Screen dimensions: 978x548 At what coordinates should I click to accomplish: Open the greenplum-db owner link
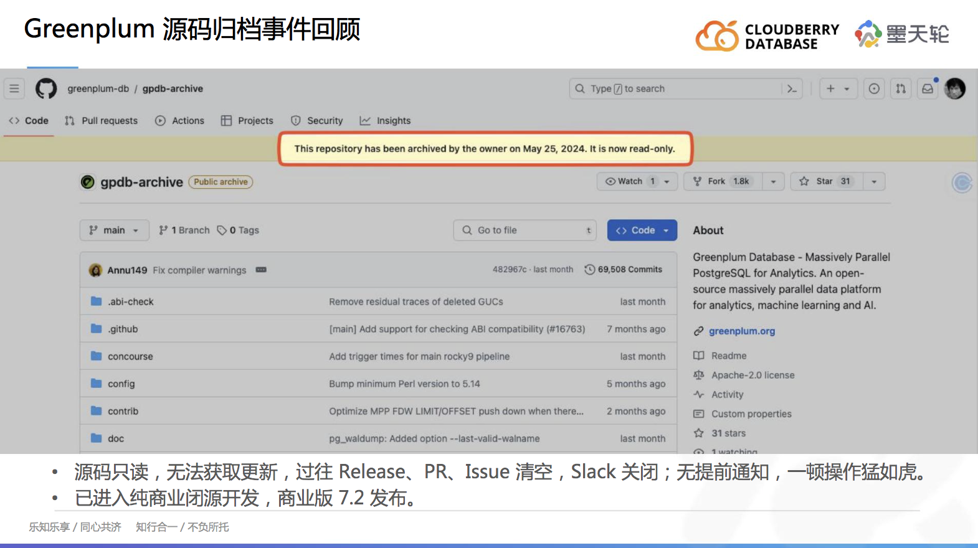point(98,88)
